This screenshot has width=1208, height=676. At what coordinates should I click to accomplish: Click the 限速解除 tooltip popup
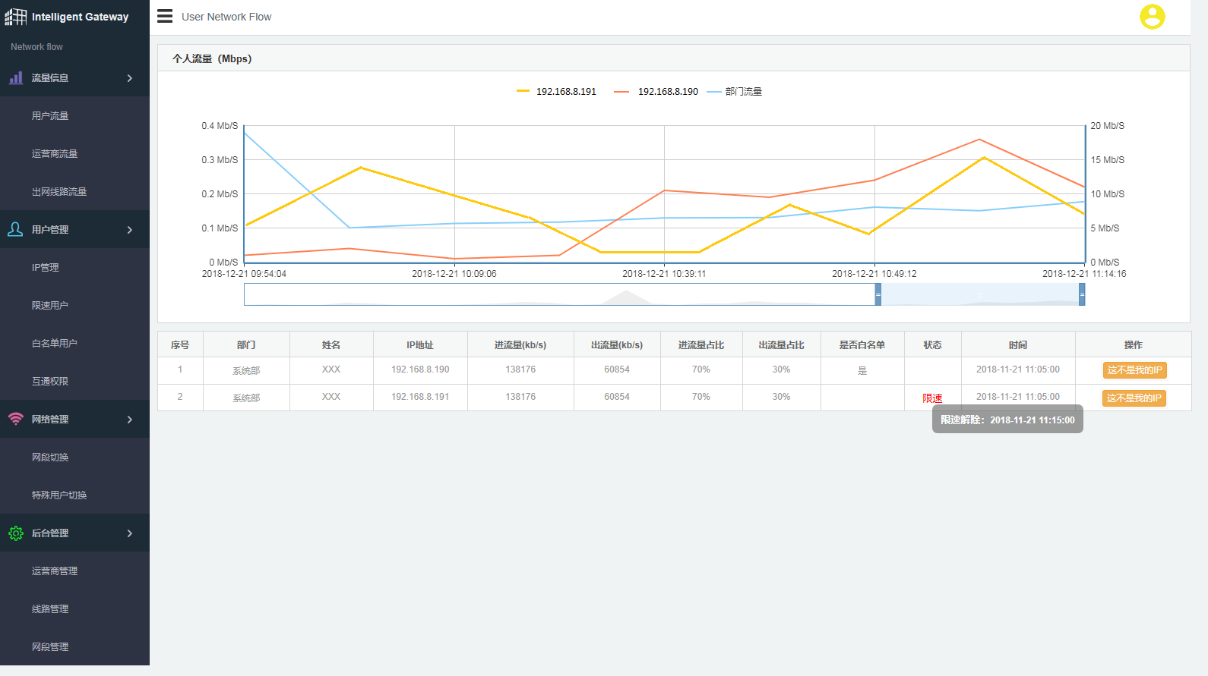1007,420
